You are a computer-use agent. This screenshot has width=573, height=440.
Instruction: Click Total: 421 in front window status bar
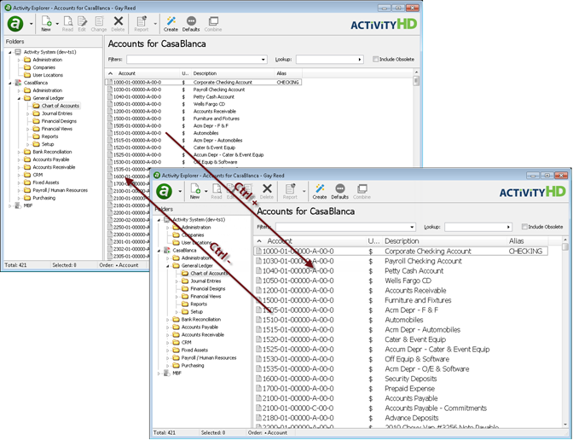(164, 432)
